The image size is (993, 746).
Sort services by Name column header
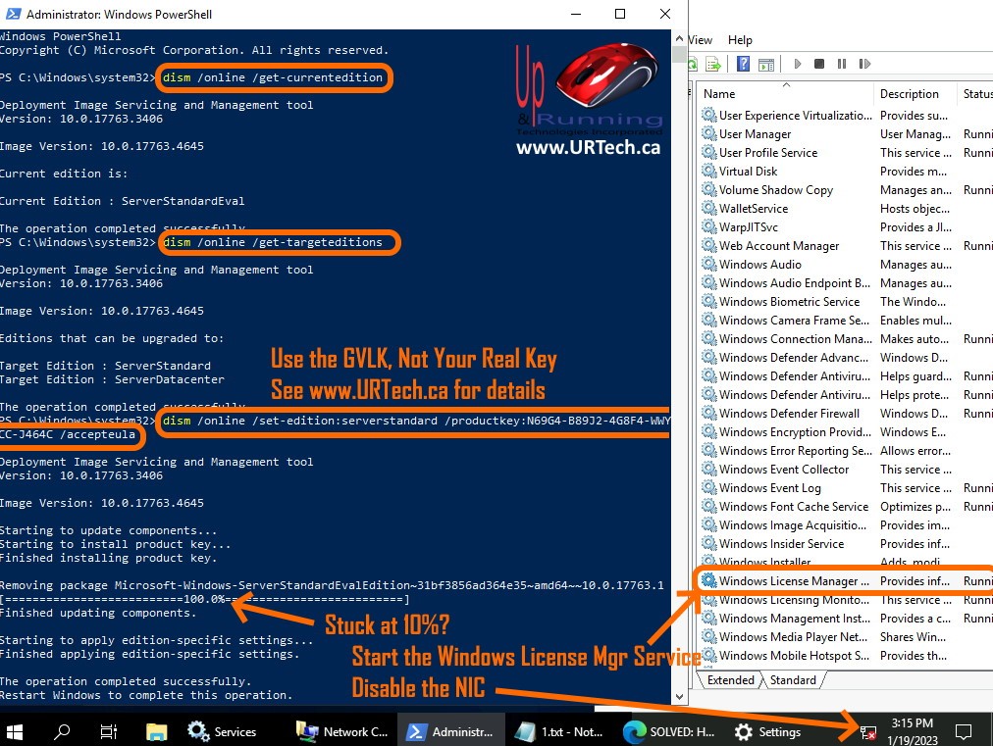point(785,94)
